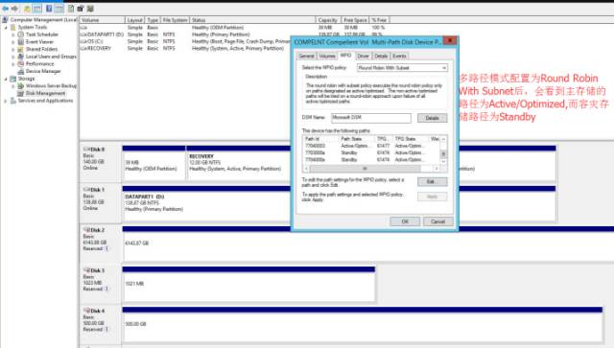Click the paths list horizontal scrollbar
The width and height of the screenshot is (614, 348).
(x=371, y=169)
